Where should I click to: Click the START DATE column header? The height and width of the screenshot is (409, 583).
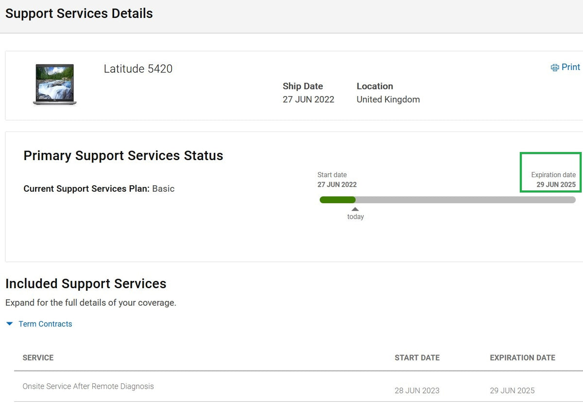417,358
